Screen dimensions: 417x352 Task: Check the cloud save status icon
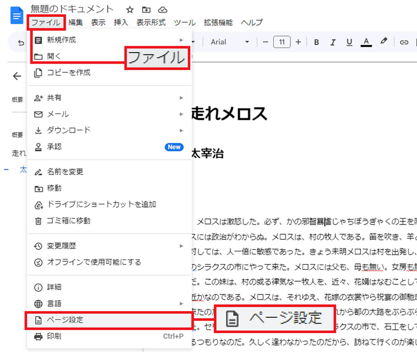(x=163, y=9)
